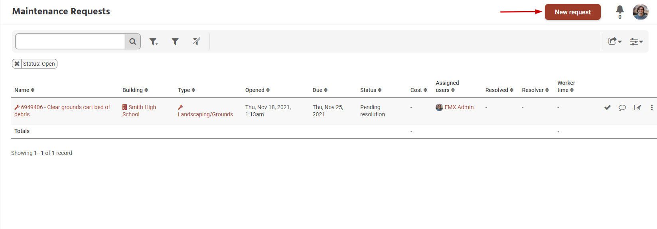Click into the search input field
Image resolution: width=657 pixels, height=229 pixels.
70,41
